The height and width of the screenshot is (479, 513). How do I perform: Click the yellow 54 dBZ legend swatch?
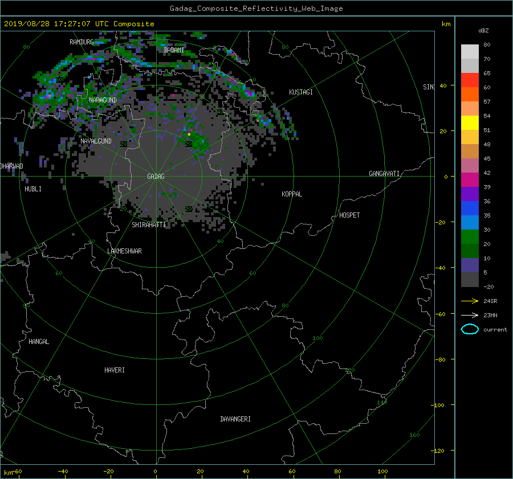(470, 123)
